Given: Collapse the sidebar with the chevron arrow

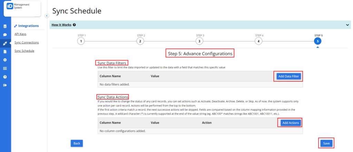Looking at the screenshot, I should (x=47, y=16).
